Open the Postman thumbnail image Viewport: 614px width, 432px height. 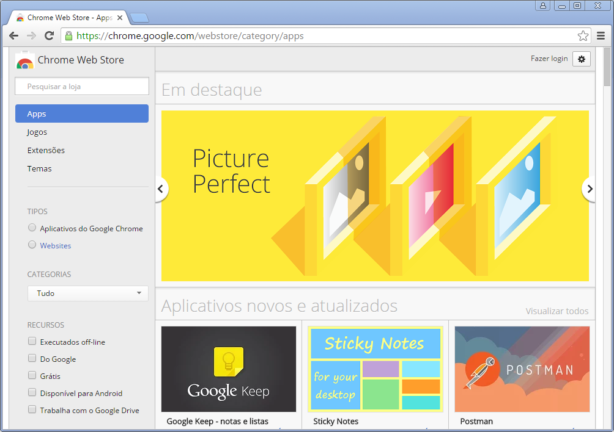point(522,369)
